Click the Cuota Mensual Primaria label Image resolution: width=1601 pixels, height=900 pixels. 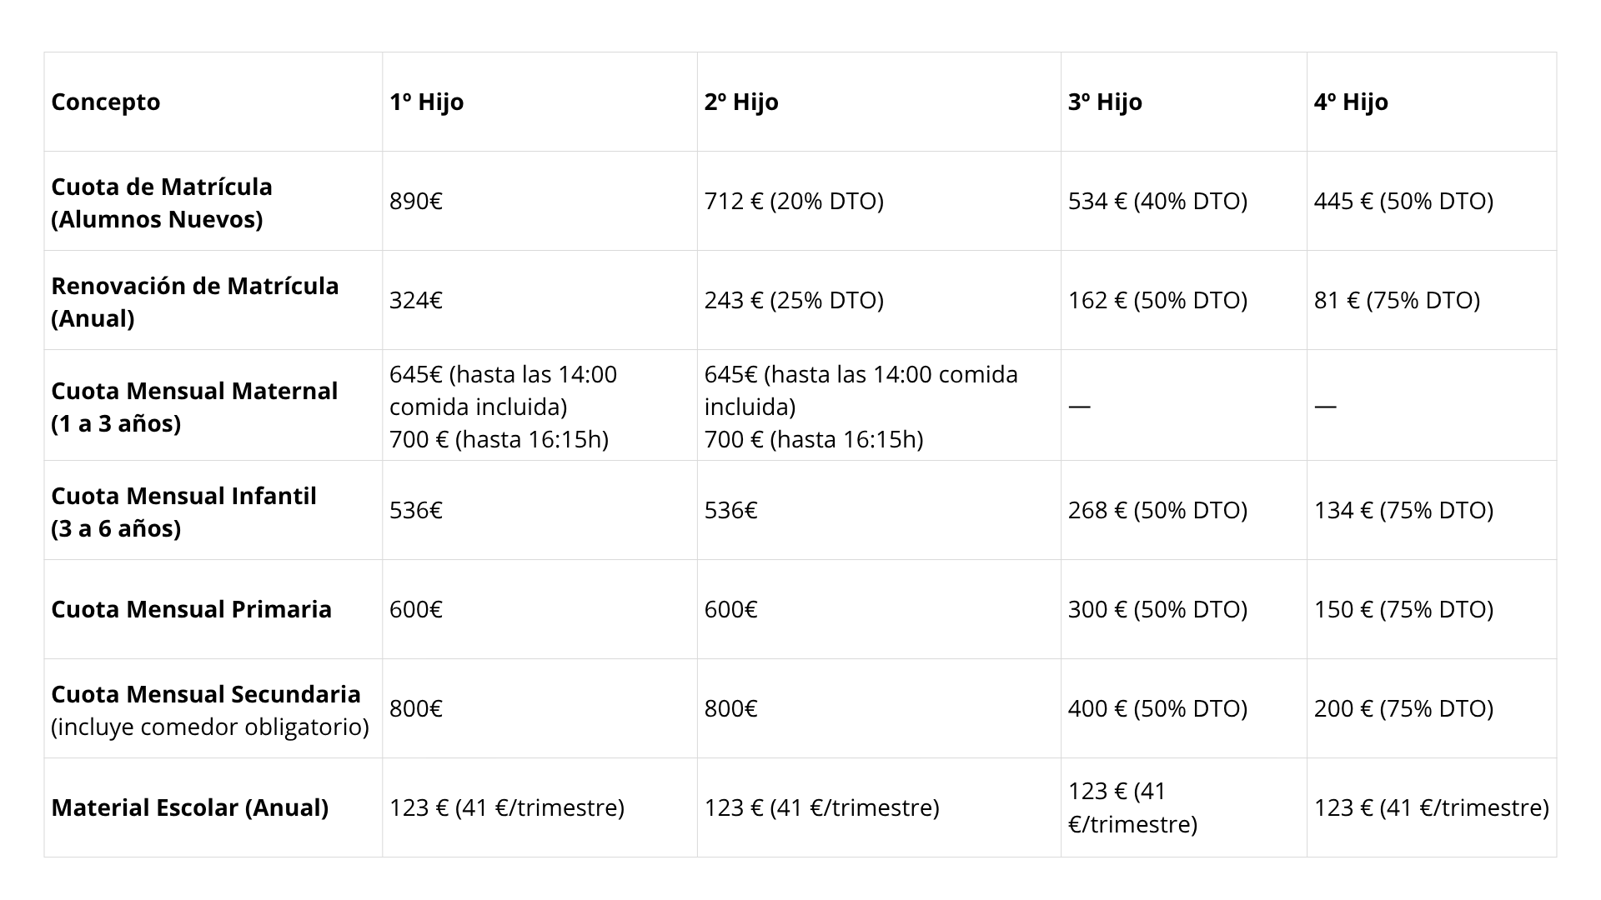click(x=191, y=609)
